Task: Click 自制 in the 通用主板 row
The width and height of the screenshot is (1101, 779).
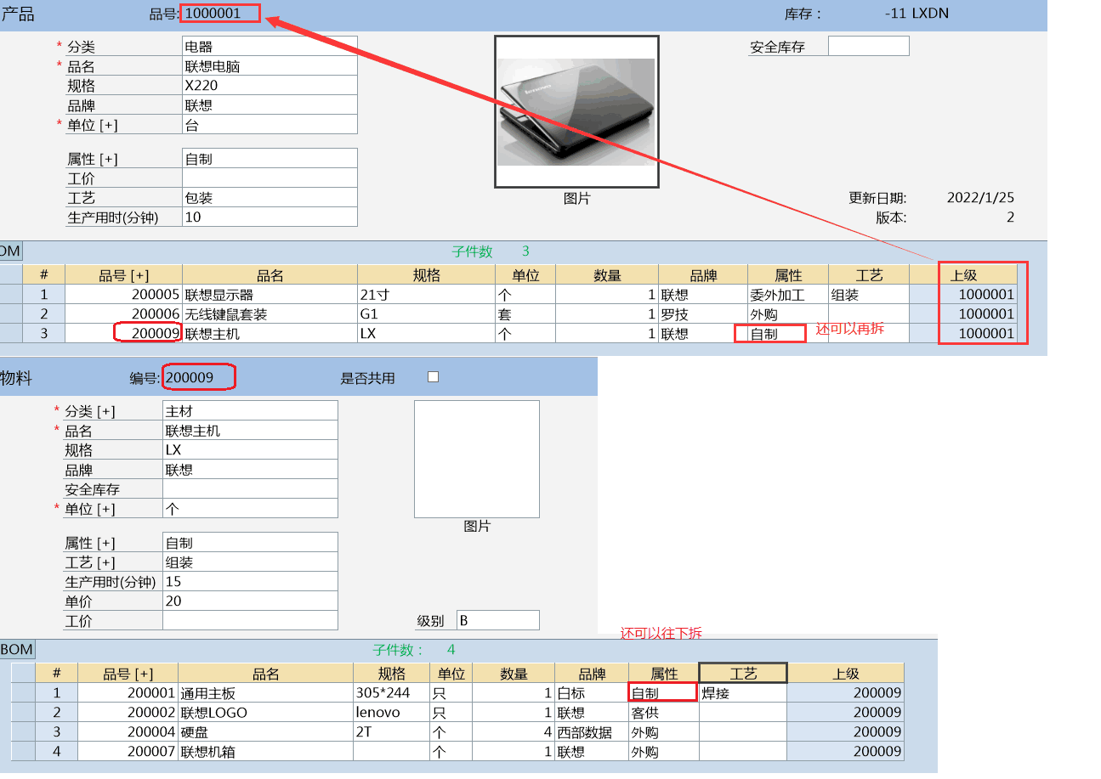Action: [x=663, y=693]
